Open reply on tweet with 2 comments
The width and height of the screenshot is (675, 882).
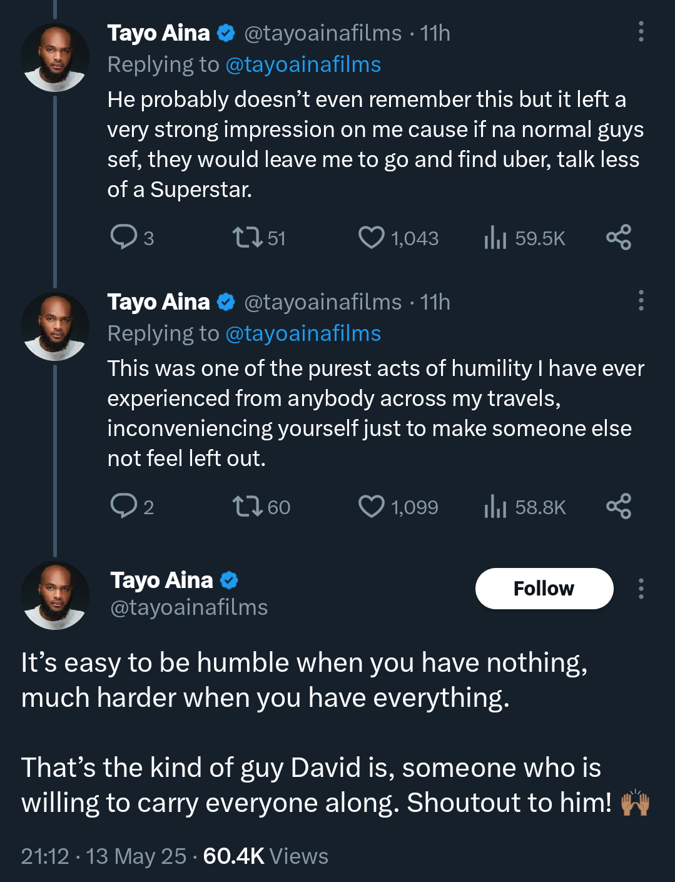[124, 507]
